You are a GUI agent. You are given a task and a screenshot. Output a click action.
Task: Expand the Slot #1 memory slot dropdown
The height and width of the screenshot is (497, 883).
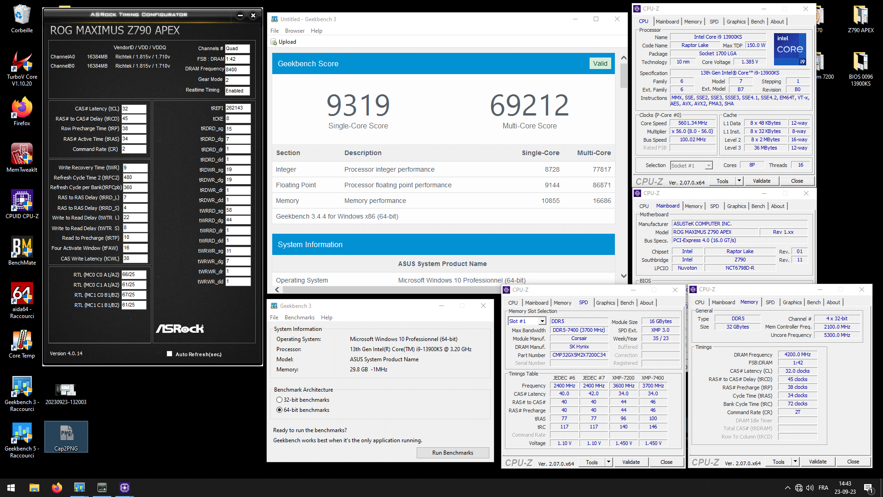542,321
